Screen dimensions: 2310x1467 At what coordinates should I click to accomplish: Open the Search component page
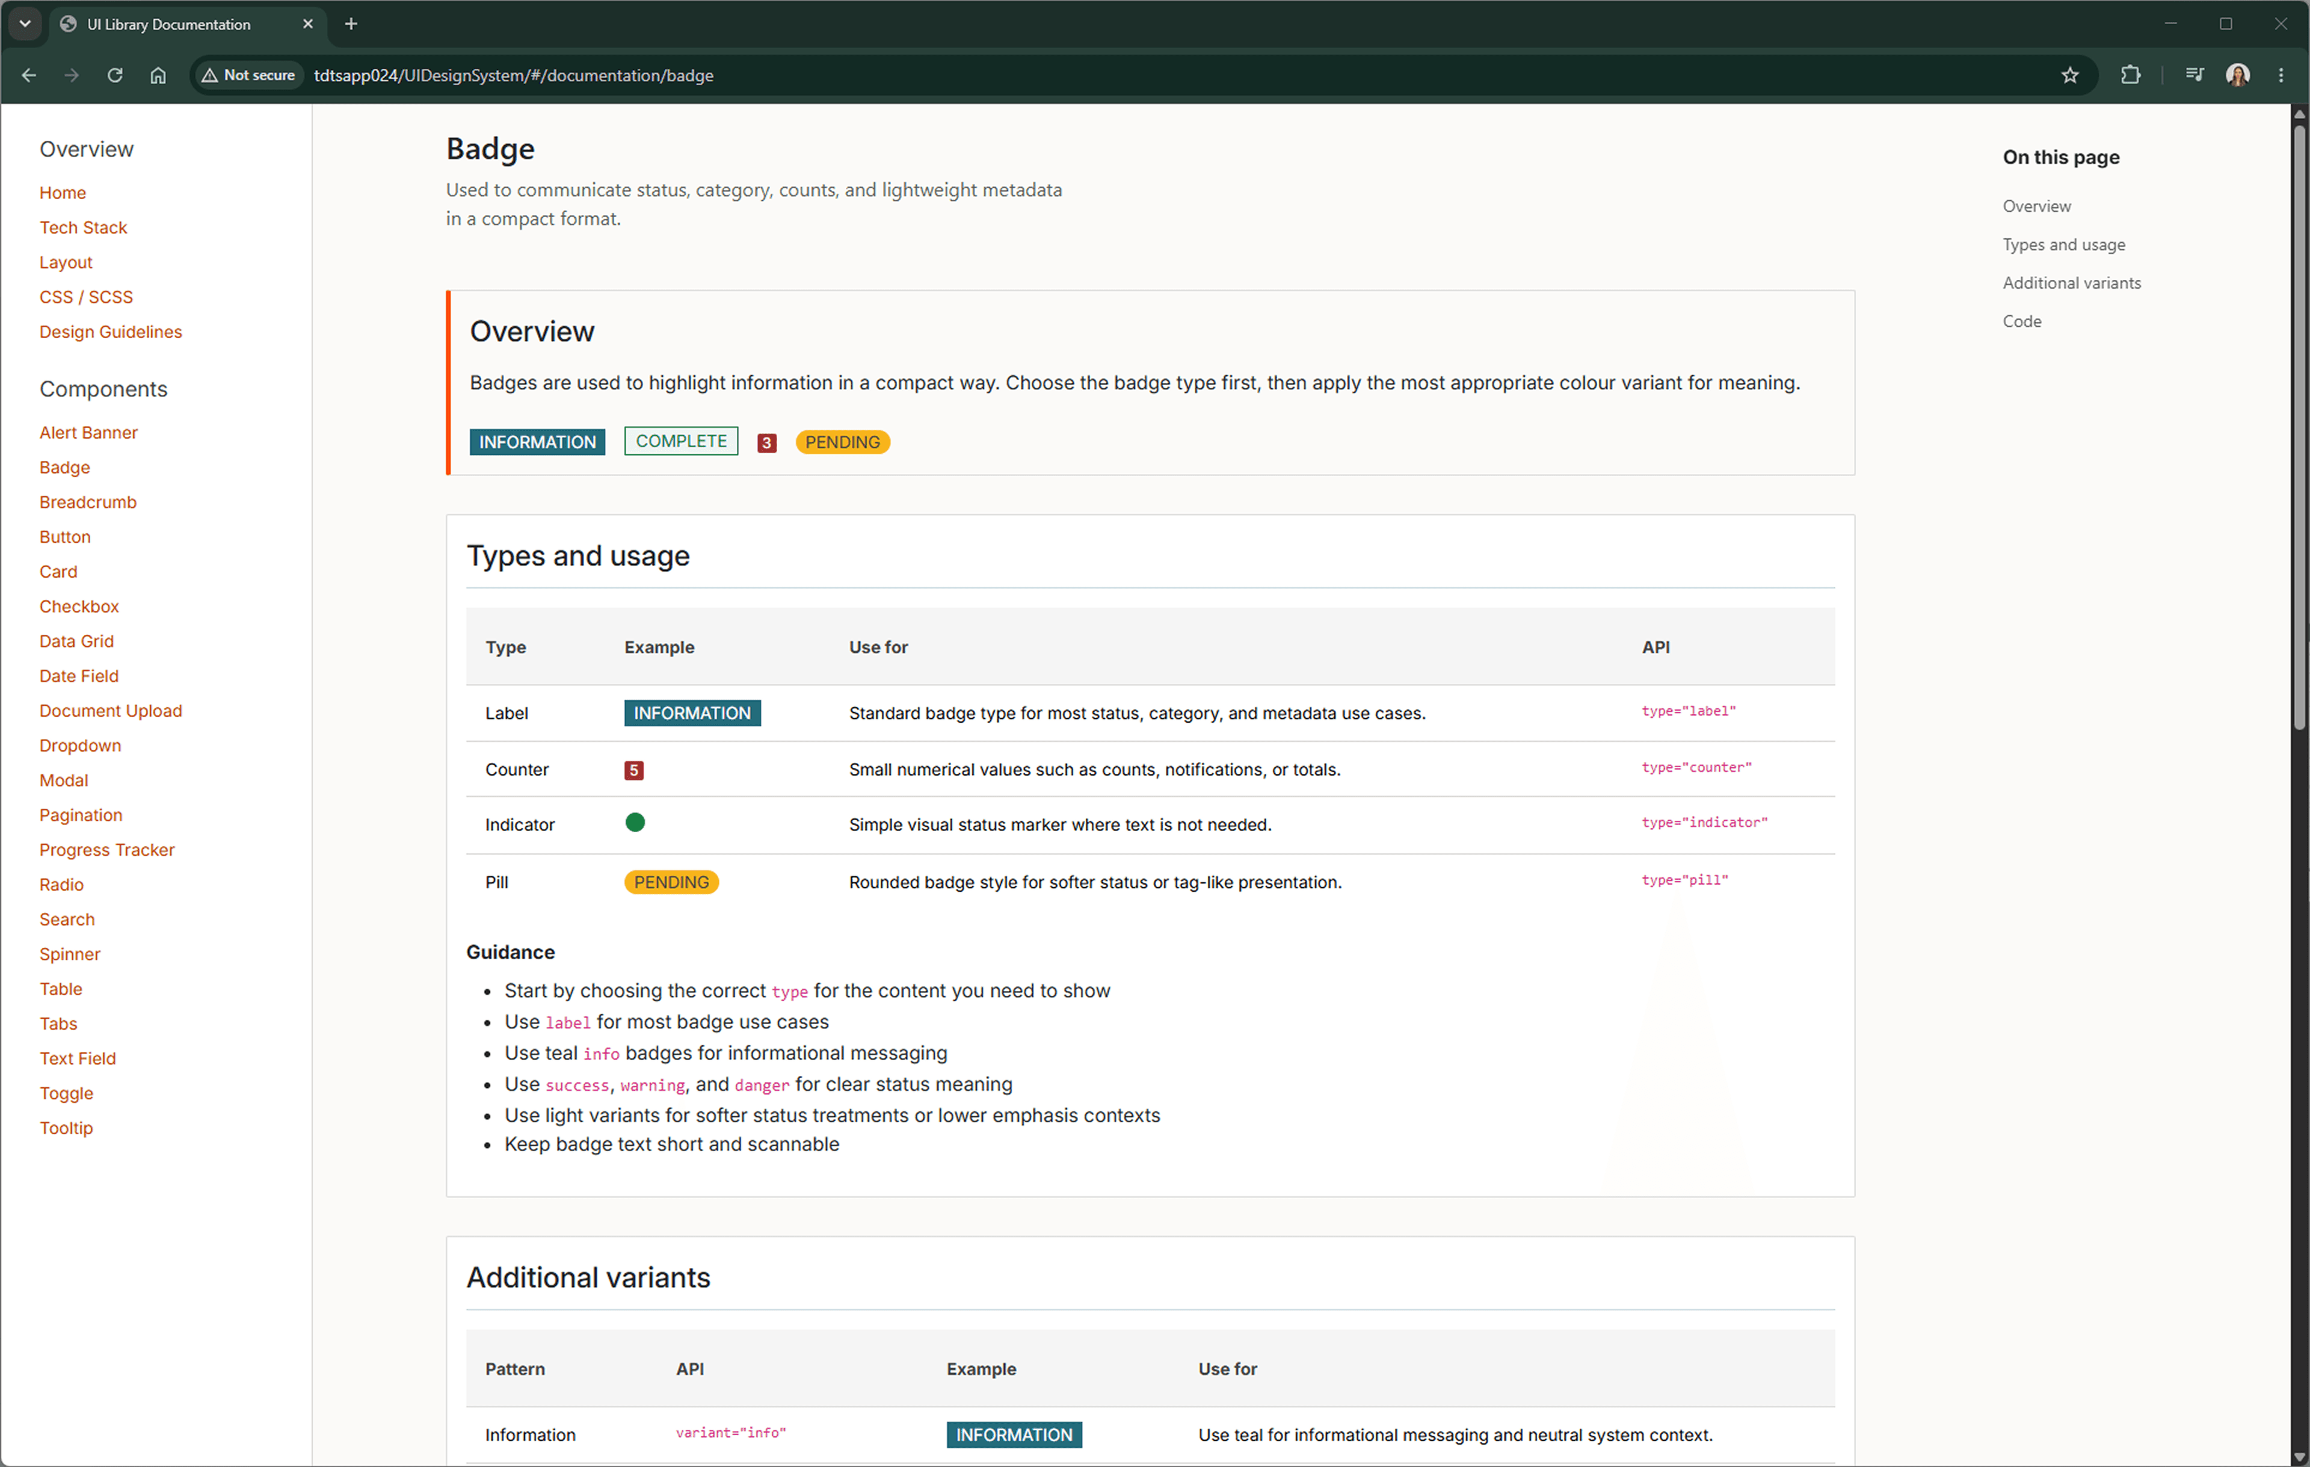point(67,919)
